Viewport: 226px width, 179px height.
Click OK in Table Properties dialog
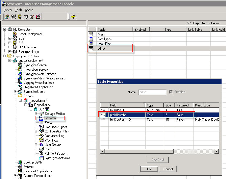(x=149, y=169)
